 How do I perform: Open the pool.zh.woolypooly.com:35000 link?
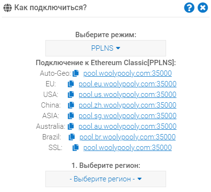127,105
